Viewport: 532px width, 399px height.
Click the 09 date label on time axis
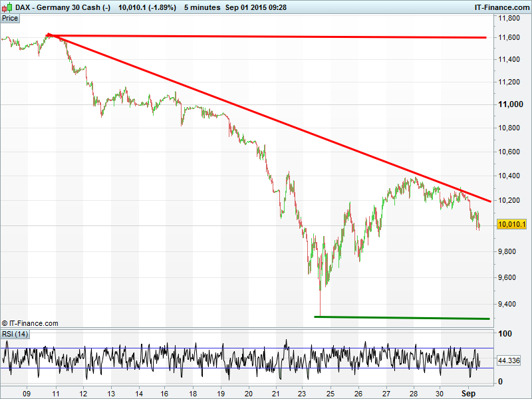point(27,393)
